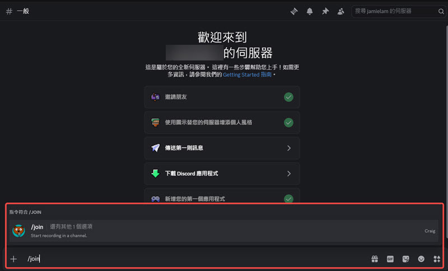Open the gift Nitro icon

(375, 259)
